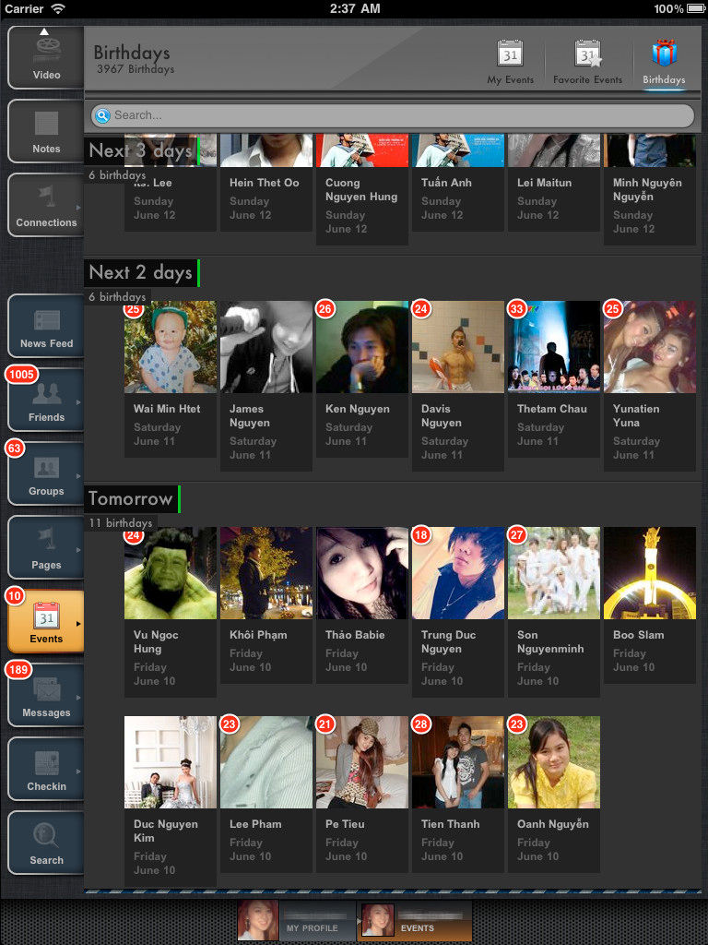Screen dimensions: 708x945
Task: Switch to Favorite Events tab
Action: pyautogui.click(x=587, y=62)
